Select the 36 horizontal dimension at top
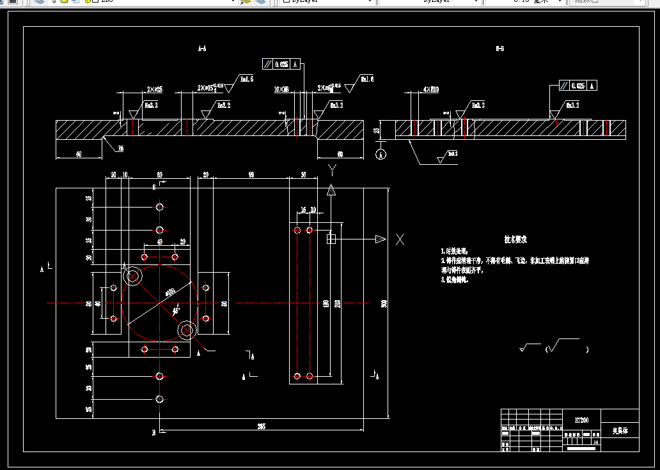The height and width of the screenshot is (470, 660). [x=304, y=174]
